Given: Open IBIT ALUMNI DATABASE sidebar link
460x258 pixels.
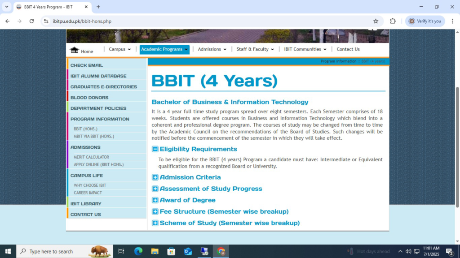Looking at the screenshot, I should pos(98,76).
